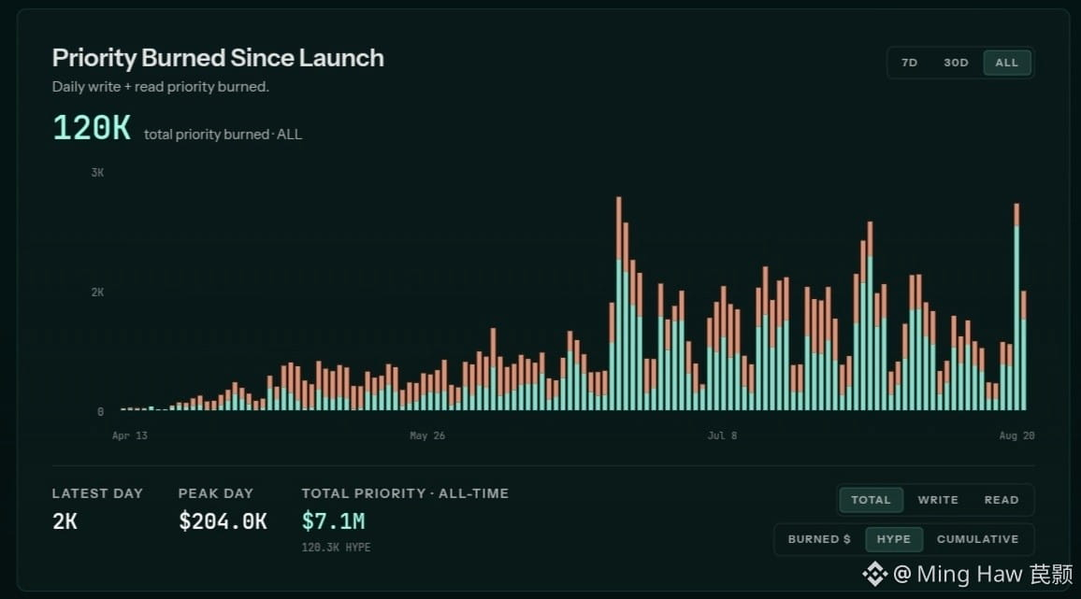Switch chart to CUMULATIVE view
Viewport: 1081px width, 599px height.
(x=977, y=539)
